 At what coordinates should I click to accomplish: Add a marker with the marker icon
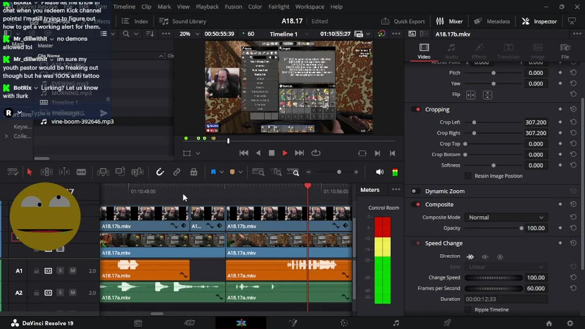(232, 172)
